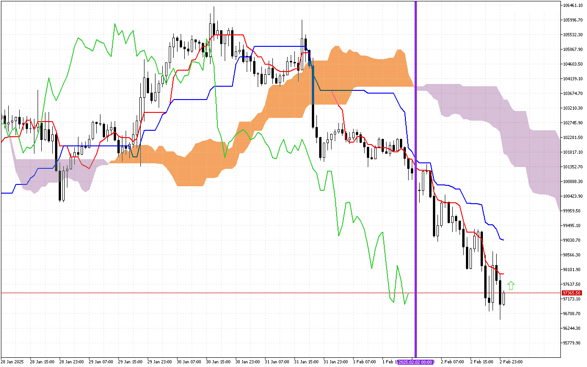This screenshot has height=367, width=587.
Task: Click the 30 Jan 07:00 time label
Action: (189, 362)
